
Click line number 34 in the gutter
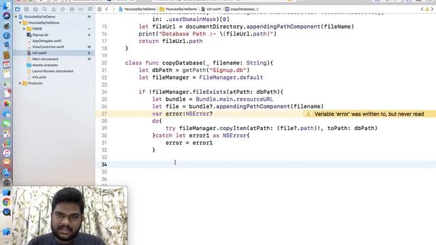coord(104,165)
